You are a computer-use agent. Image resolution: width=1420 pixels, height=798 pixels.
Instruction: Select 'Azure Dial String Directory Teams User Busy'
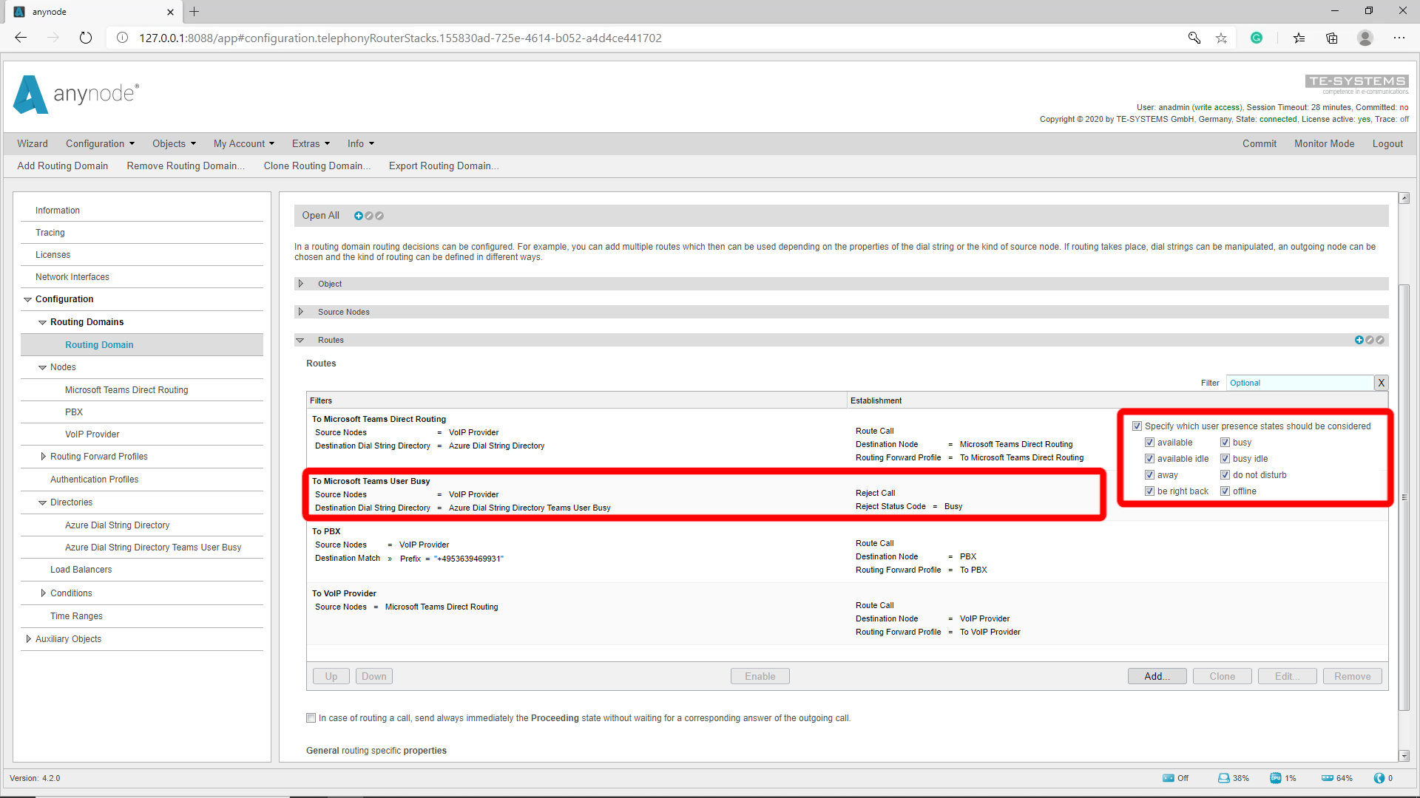[x=153, y=548]
